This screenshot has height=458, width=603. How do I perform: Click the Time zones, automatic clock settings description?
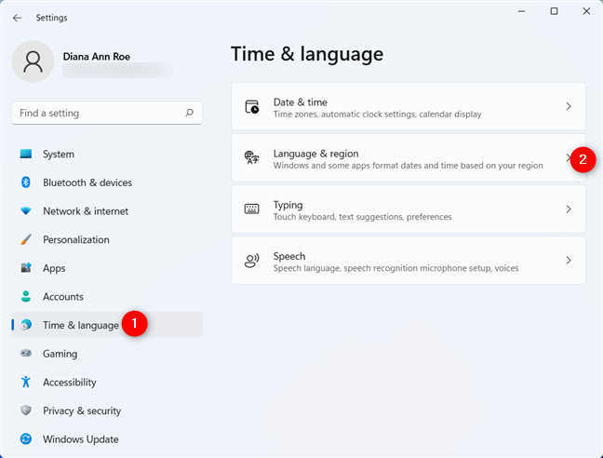(x=377, y=114)
